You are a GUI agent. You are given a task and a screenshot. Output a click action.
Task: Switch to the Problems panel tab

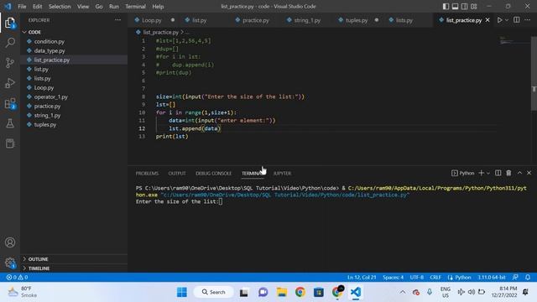point(147,174)
